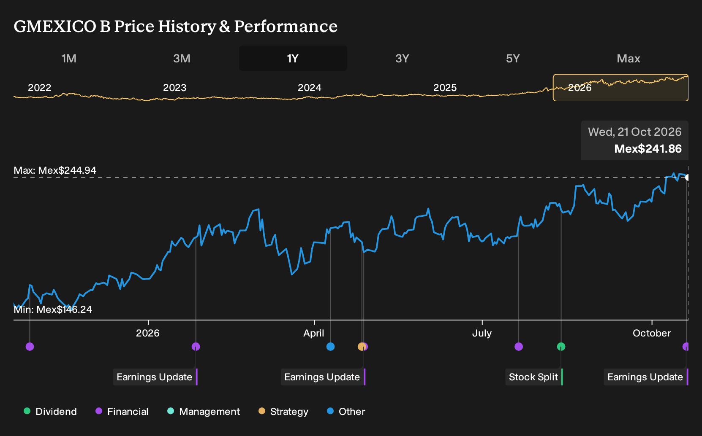Toggle the Management legend filter
702x436 pixels.
tap(204, 412)
